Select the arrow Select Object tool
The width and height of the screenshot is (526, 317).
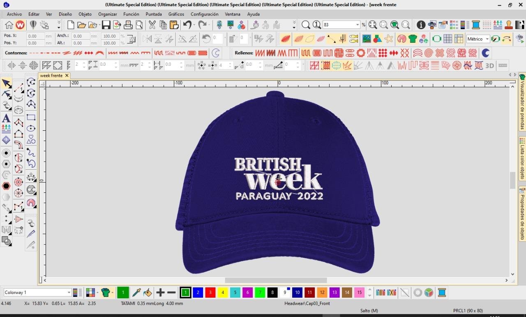tap(6, 84)
